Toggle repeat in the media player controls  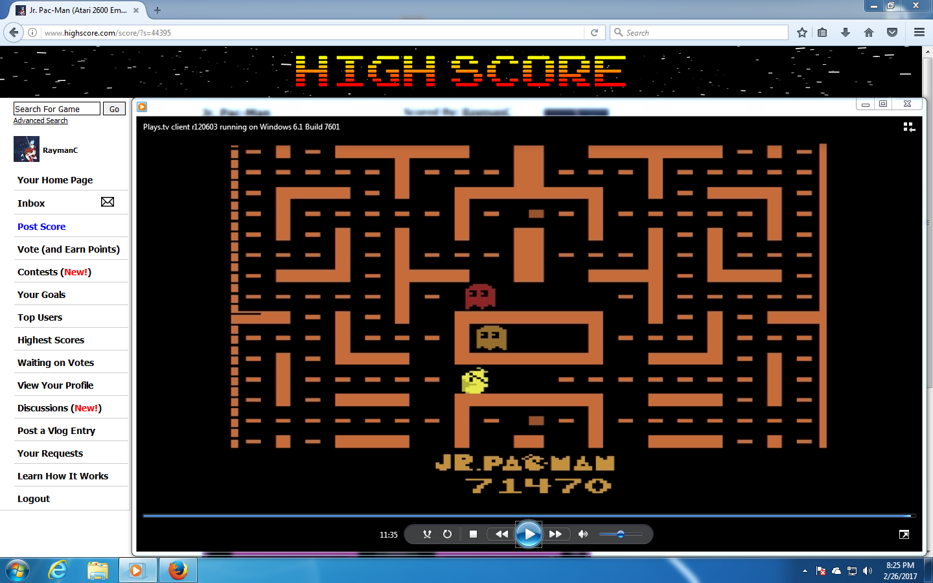pos(447,534)
